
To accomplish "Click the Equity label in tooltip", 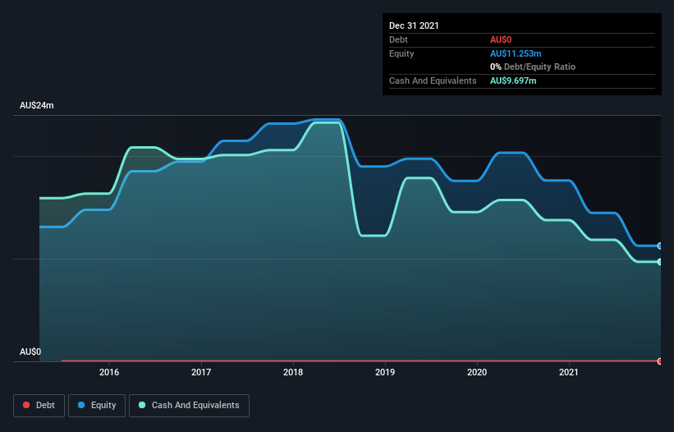I will click(x=401, y=53).
